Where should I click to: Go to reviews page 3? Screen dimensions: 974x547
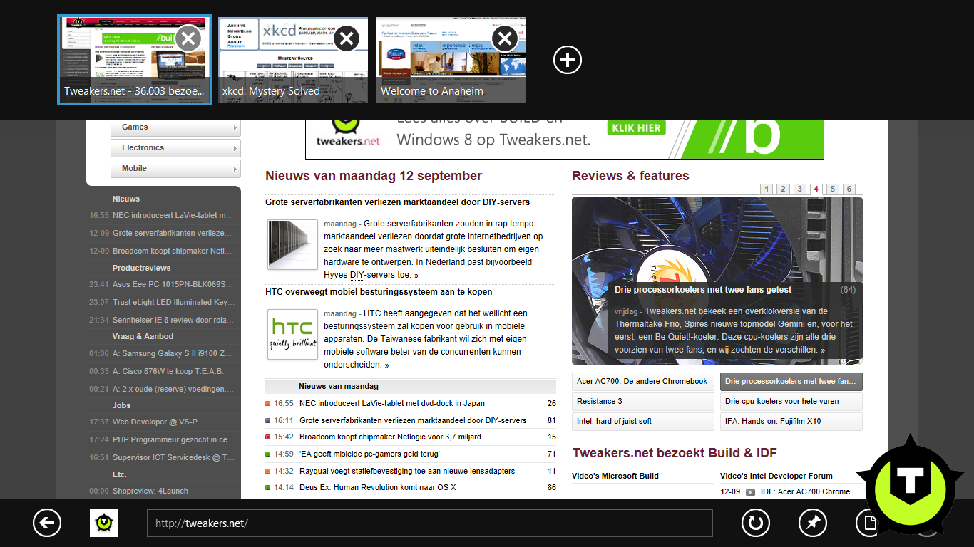click(800, 189)
